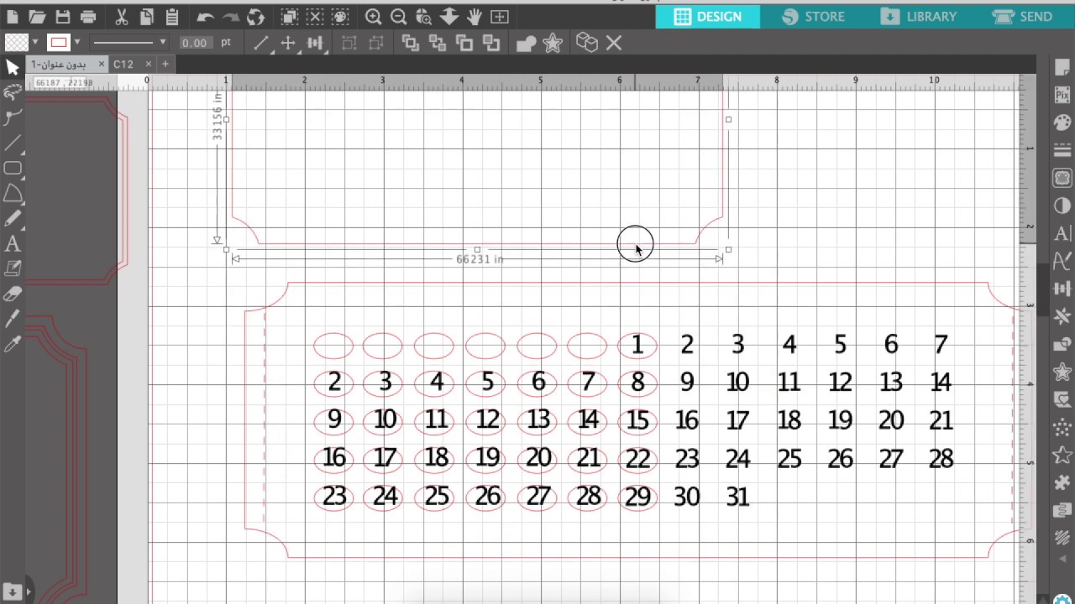
Task: Open the Fill color palette panel
Action: 1062,123
